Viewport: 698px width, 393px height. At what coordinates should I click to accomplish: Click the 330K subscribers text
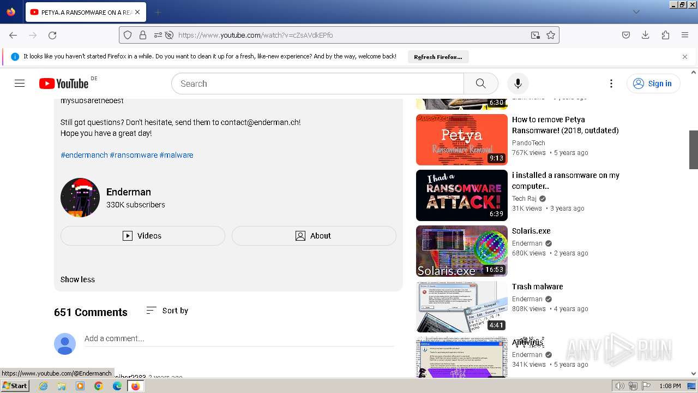[136, 205]
